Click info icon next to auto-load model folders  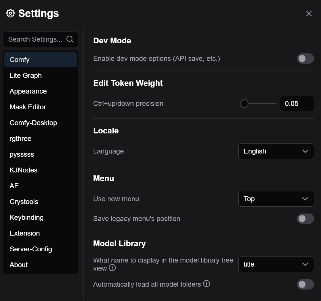206,284
